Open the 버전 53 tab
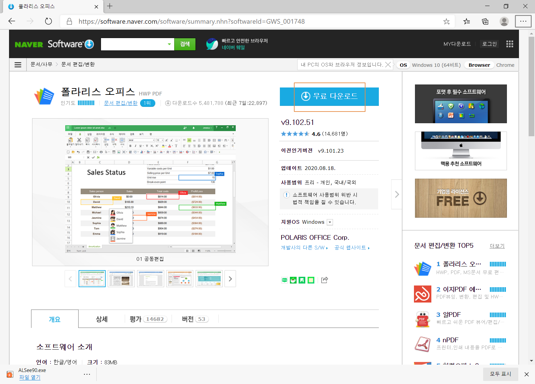Image resolution: width=535 pixels, height=384 pixels. 195,319
